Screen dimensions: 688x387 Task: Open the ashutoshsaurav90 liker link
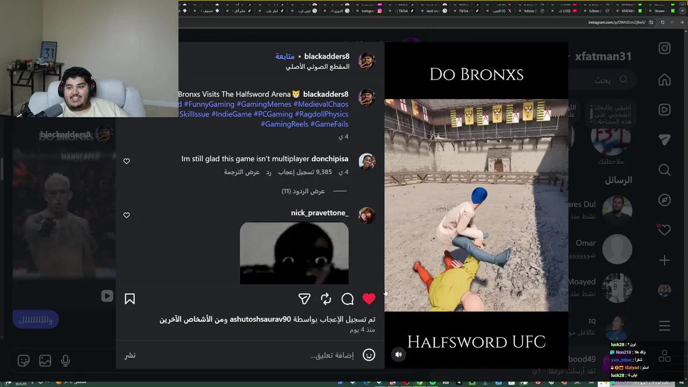pyautogui.click(x=260, y=319)
